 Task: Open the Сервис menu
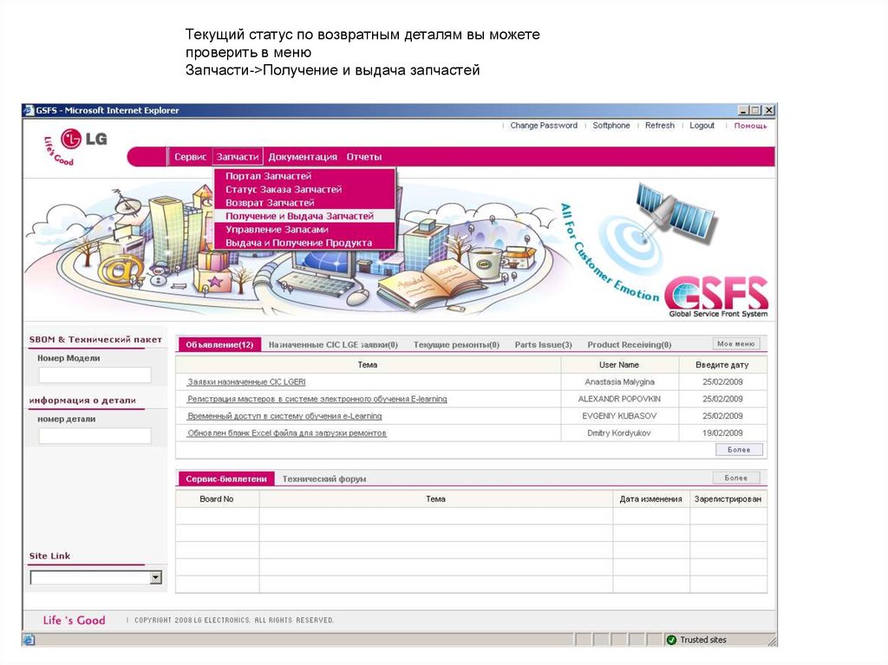190,157
